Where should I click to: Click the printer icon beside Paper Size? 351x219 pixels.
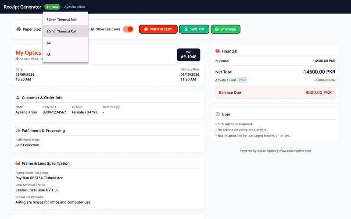18,29
